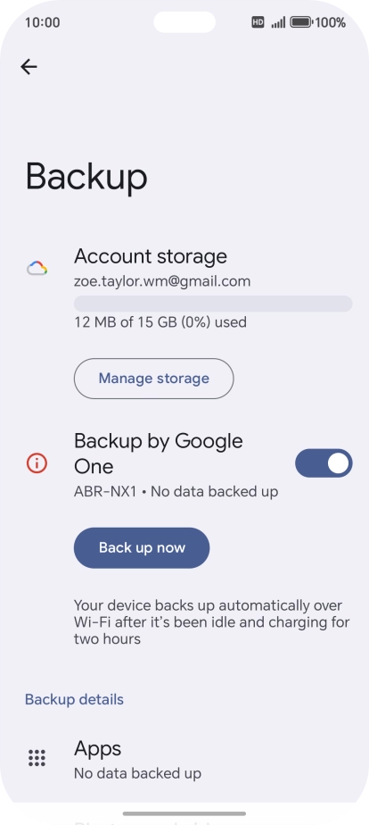Click the 12 MB of 15 GB used text
Viewport: 369px width, 825px height.
(160, 322)
